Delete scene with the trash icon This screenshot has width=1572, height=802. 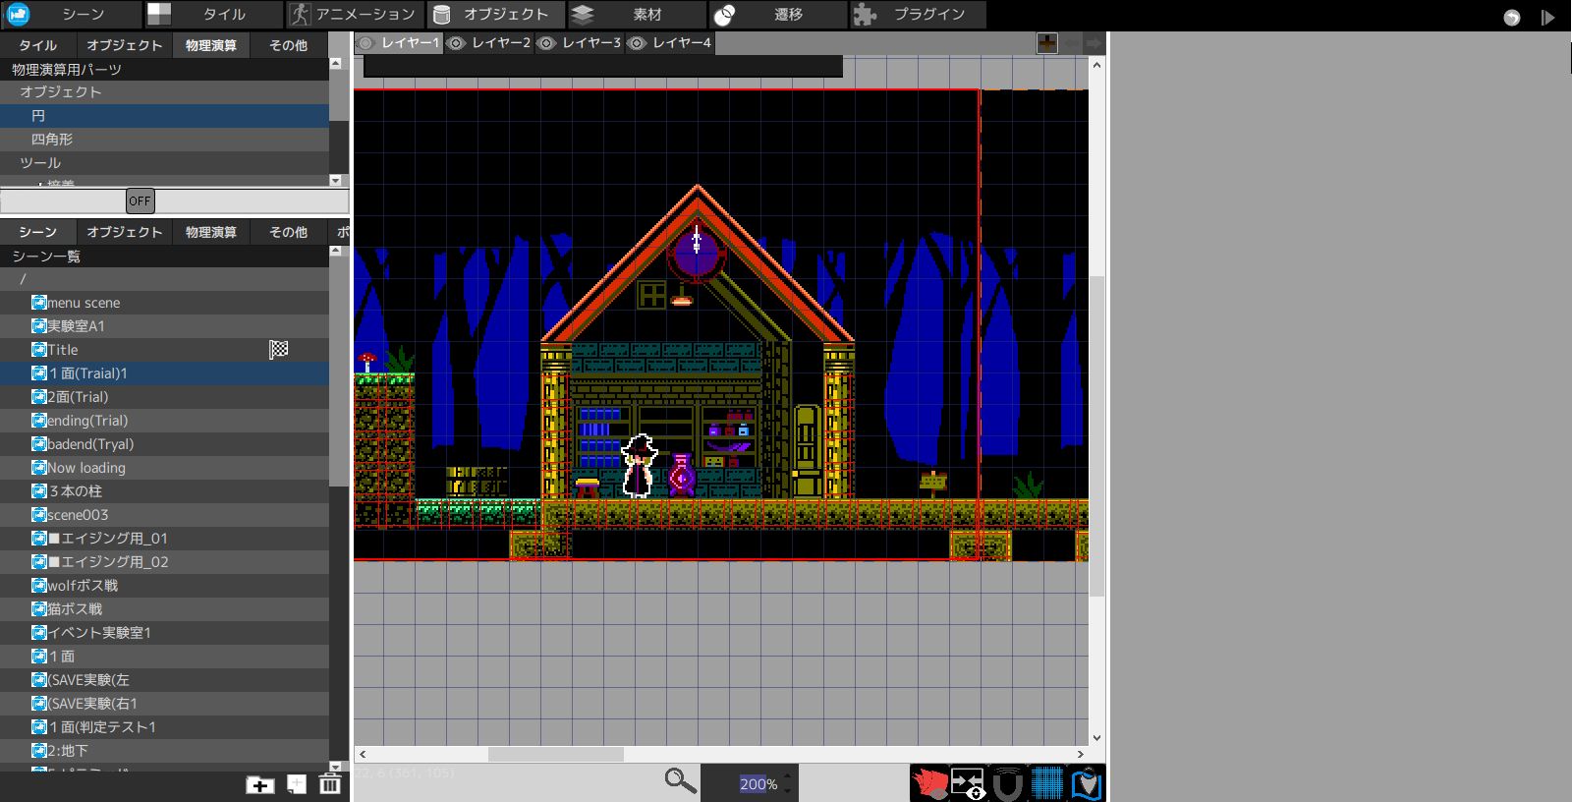click(x=330, y=784)
